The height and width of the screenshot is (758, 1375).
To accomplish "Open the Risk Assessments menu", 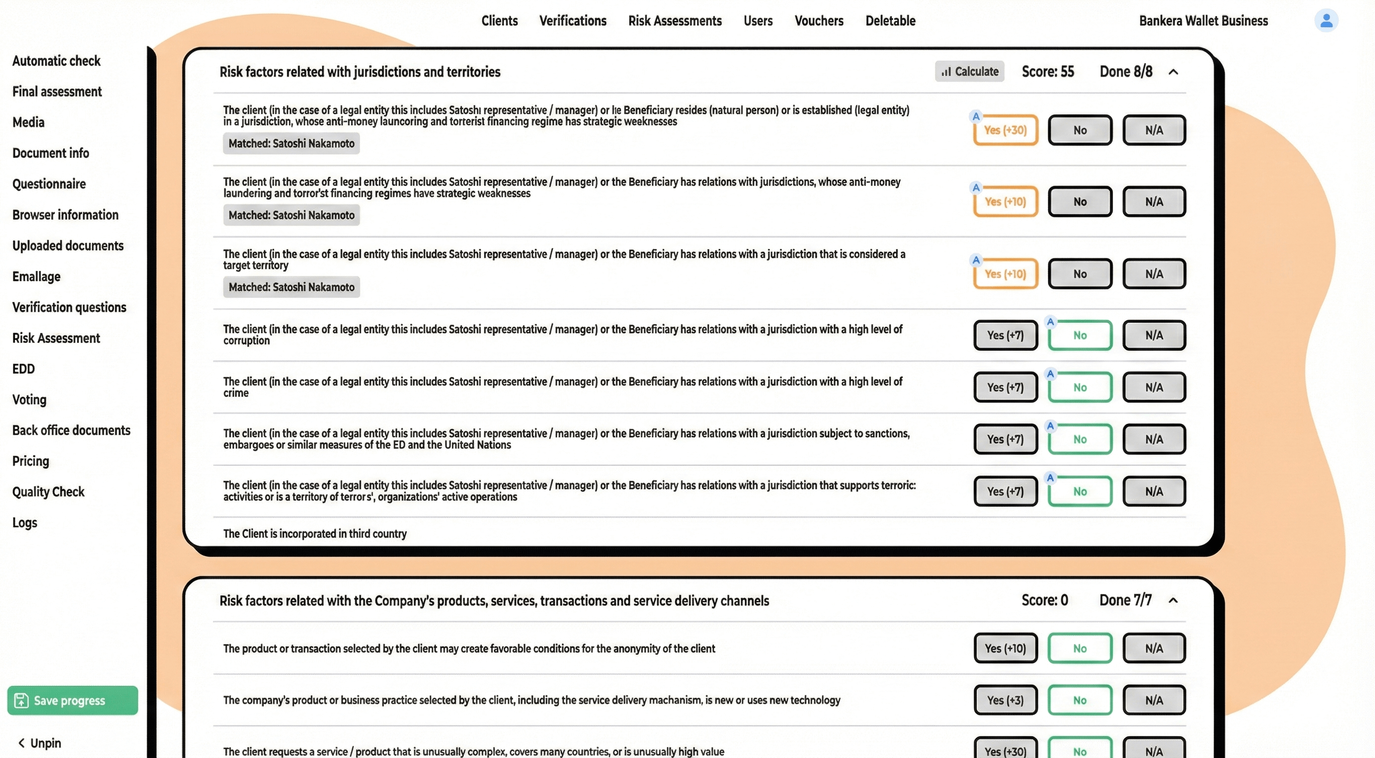I will click(x=675, y=20).
